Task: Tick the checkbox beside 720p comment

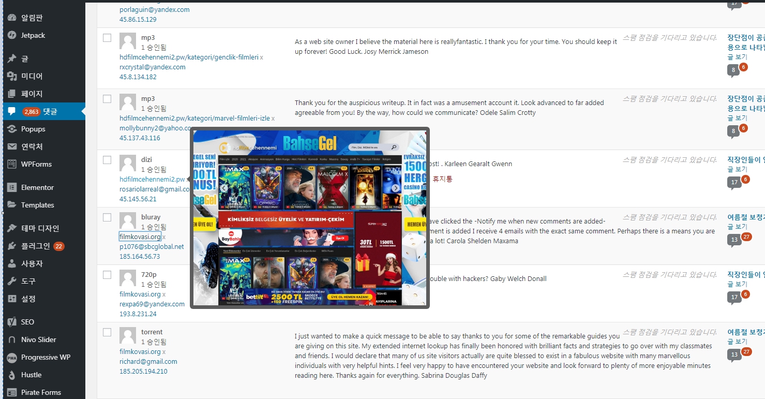Action: [107, 275]
